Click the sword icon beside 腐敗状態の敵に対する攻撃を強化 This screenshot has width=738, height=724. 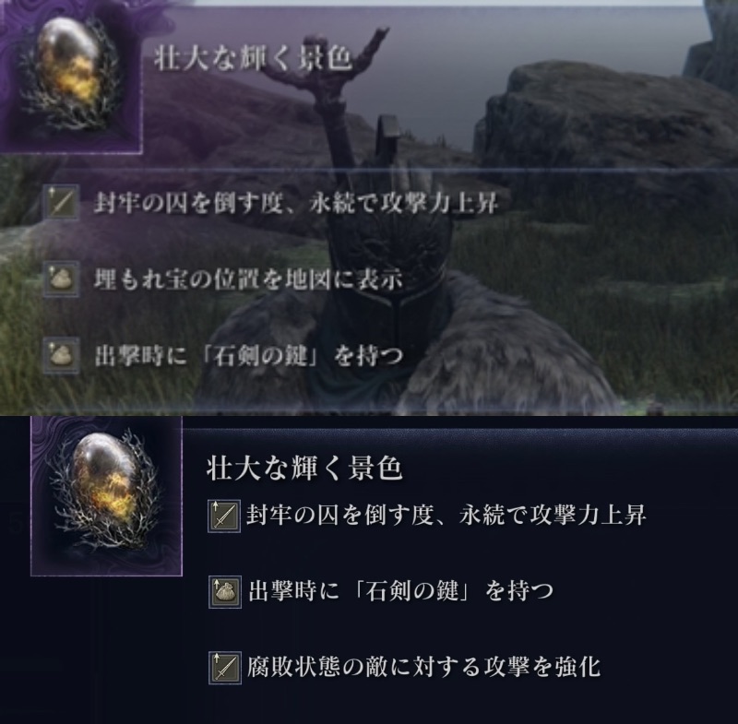(x=224, y=668)
